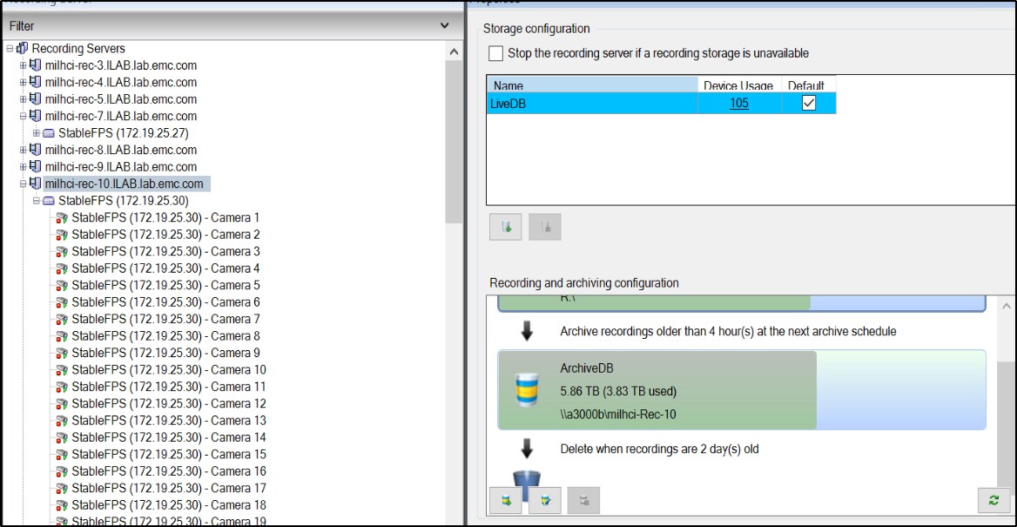Expand the milhci-rec-8 server node
The height and width of the screenshot is (527, 1017).
point(23,150)
